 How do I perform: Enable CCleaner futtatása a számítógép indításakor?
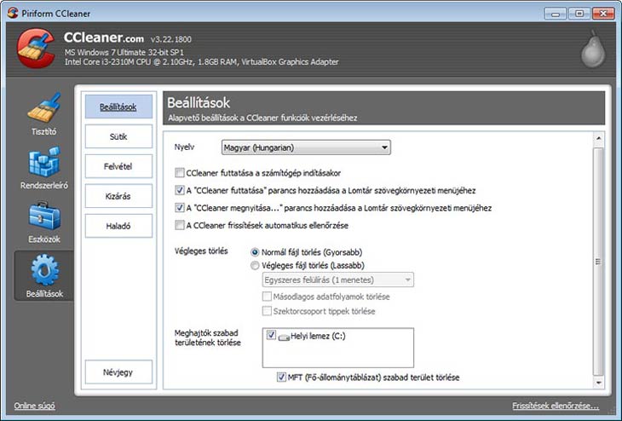click(x=179, y=173)
